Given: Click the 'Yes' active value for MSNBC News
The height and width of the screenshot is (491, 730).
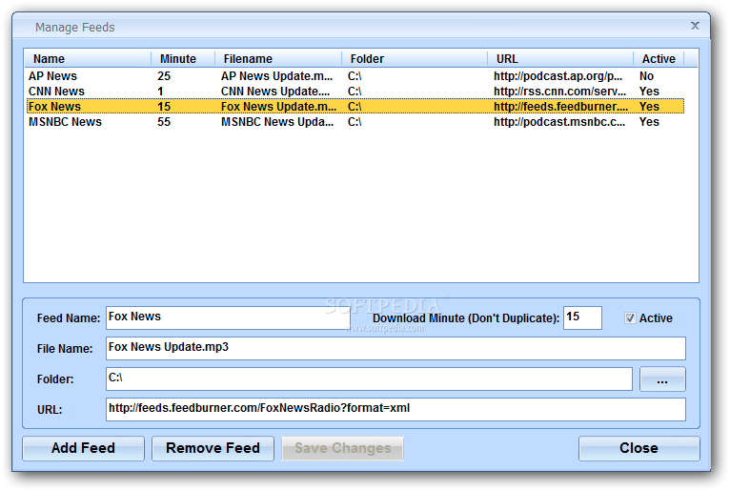Looking at the screenshot, I should pos(649,122).
